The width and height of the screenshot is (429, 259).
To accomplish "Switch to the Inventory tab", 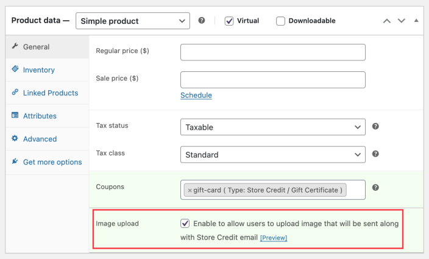I will point(38,70).
